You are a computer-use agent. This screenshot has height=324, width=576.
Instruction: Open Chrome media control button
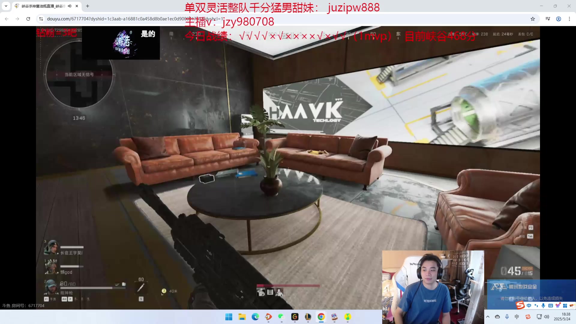tap(548, 19)
